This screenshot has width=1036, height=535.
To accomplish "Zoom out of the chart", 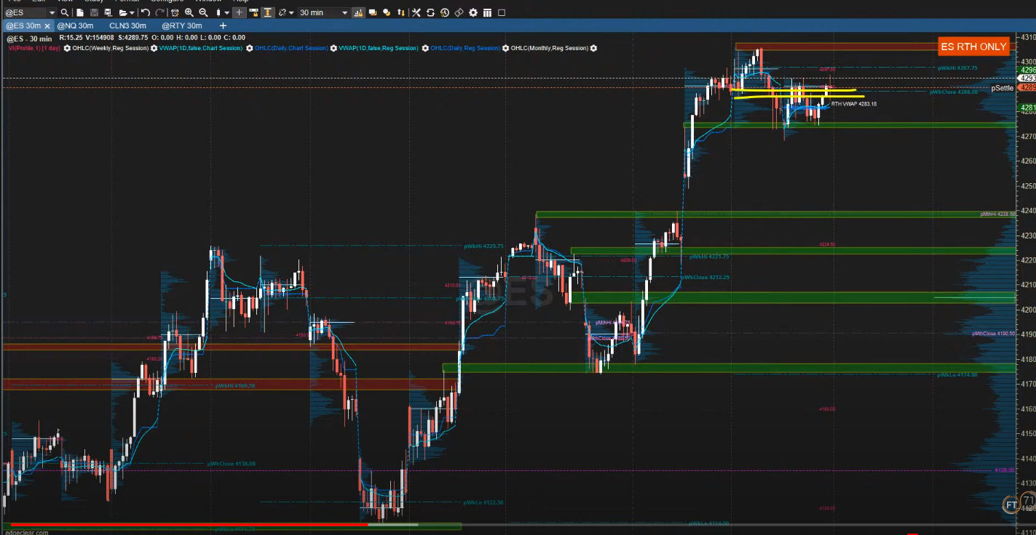I will tap(203, 12).
